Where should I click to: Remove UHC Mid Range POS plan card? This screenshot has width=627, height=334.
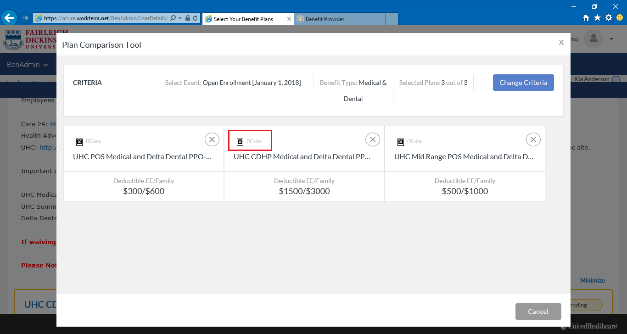[x=533, y=139]
